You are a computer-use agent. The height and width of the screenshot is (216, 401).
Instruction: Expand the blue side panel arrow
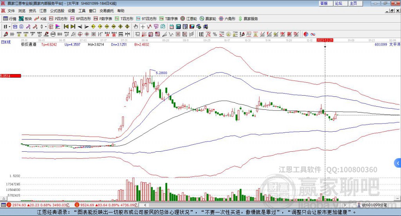coord(398,163)
